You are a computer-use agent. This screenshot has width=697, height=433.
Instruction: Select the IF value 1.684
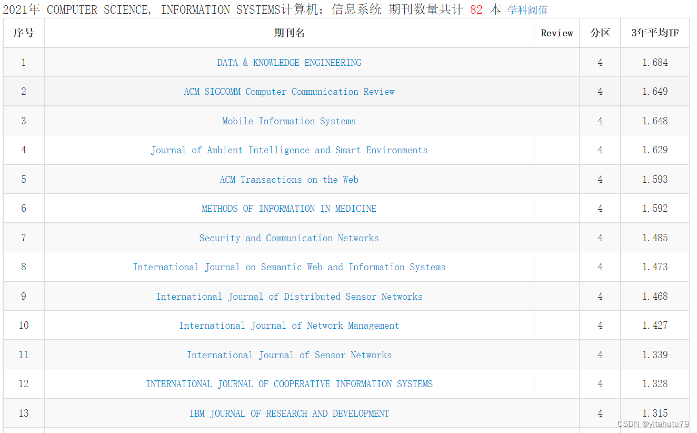point(655,63)
